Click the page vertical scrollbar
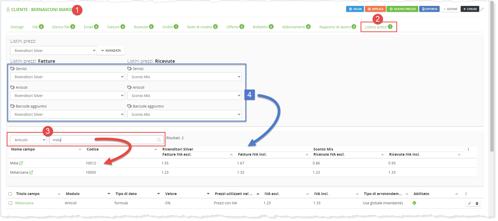The width and height of the screenshot is (498, 221). click(492, 77)
